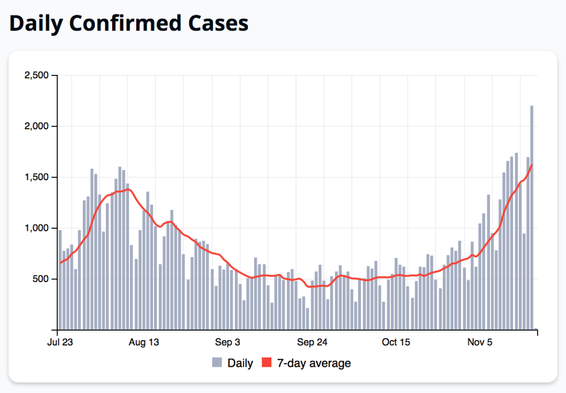The image size is (566, 393).
Task: Select the tallest bar above 2,000 cases
Action: [x=532, y=217]
